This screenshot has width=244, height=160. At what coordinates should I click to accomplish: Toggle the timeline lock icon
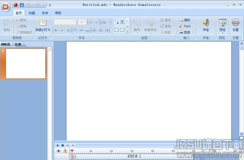[65, 151]
